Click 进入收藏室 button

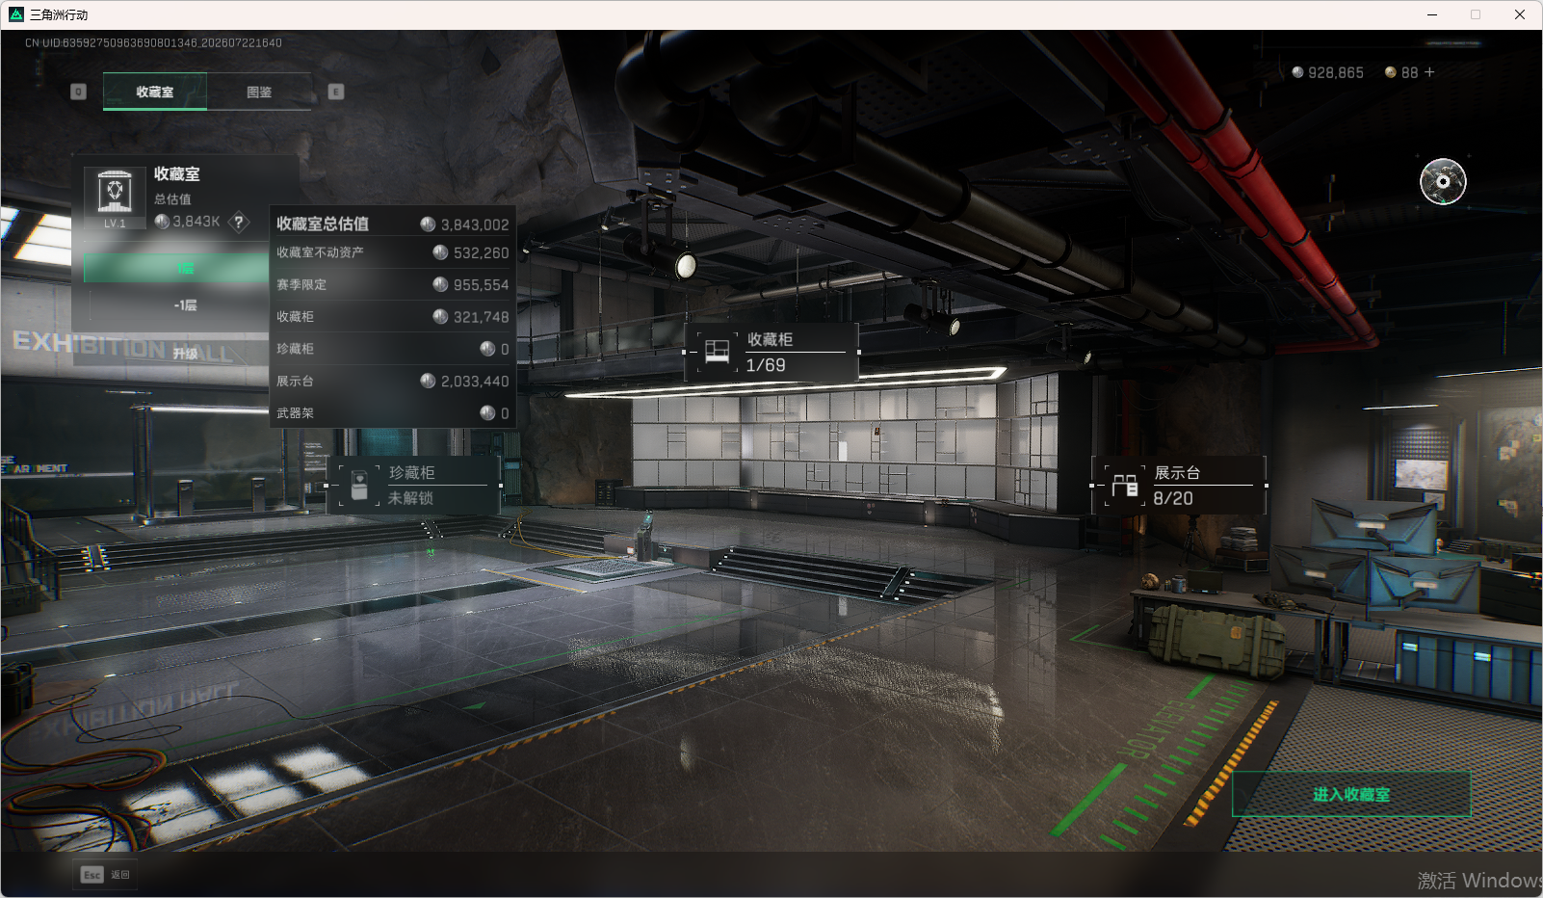(x=1351, y=794)
